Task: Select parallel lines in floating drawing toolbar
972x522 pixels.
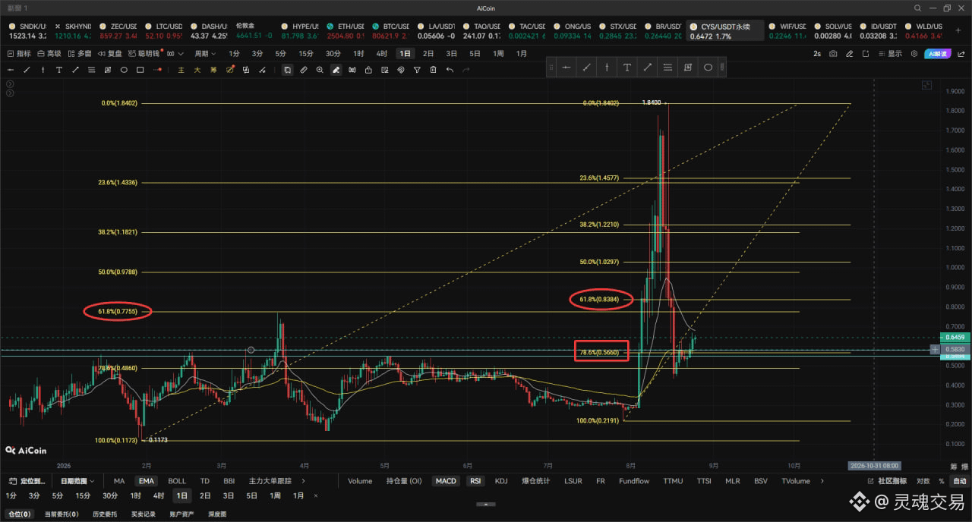Action: coord(667,68)
